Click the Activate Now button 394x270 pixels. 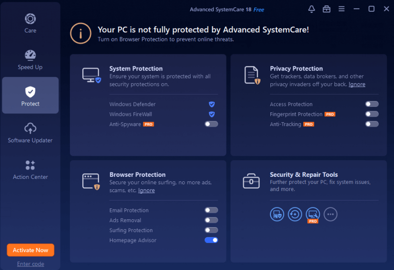[31, 250]
